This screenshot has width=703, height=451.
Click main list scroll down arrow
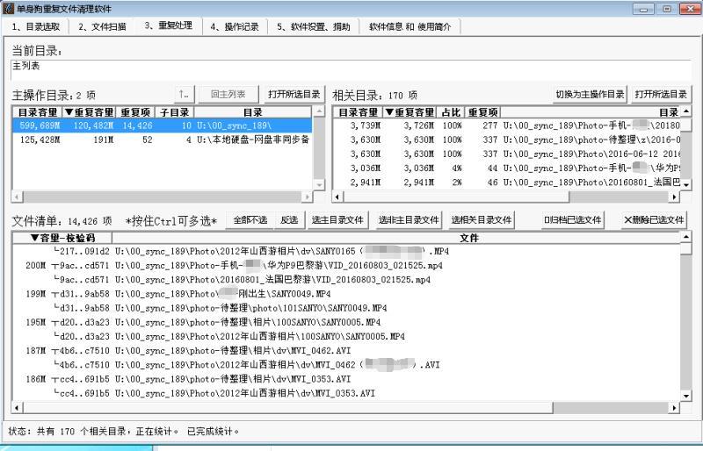pyautogui.click(x=319, y=184)
